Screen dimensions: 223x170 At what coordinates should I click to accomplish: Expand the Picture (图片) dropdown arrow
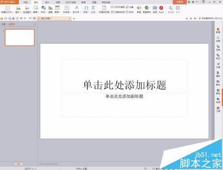tap(21, 12)
